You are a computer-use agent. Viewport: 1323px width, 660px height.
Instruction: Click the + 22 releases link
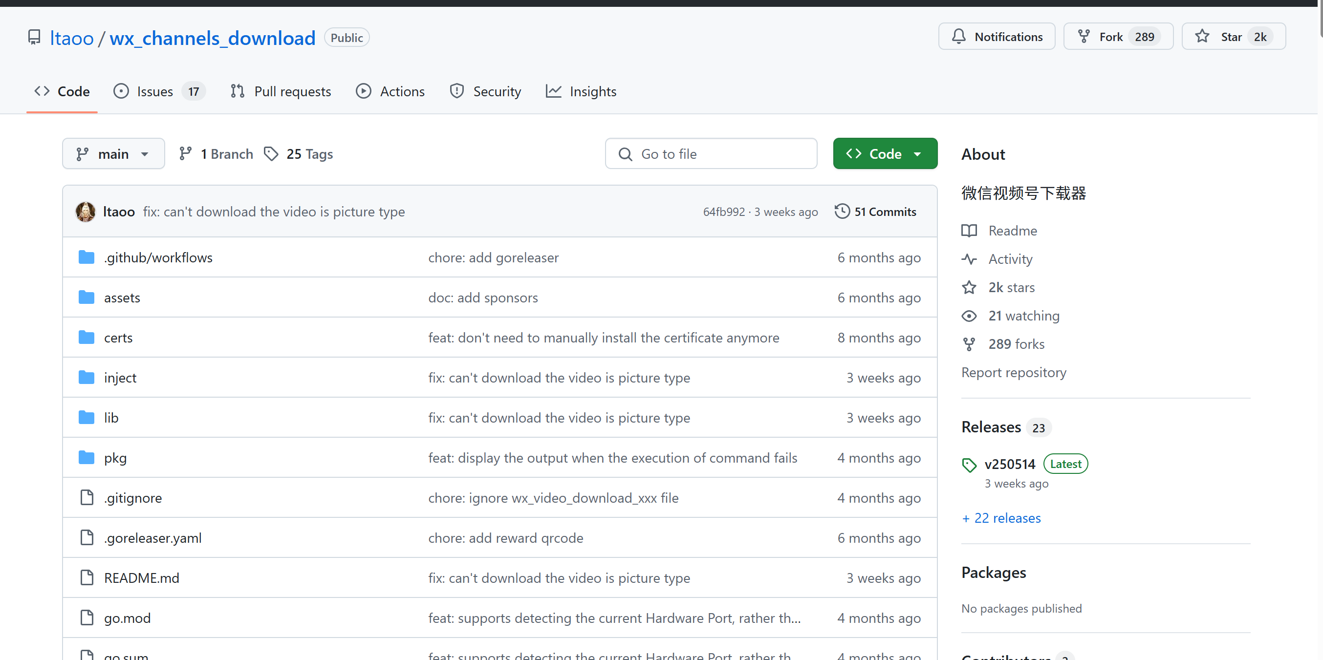tap(1001, 518)
